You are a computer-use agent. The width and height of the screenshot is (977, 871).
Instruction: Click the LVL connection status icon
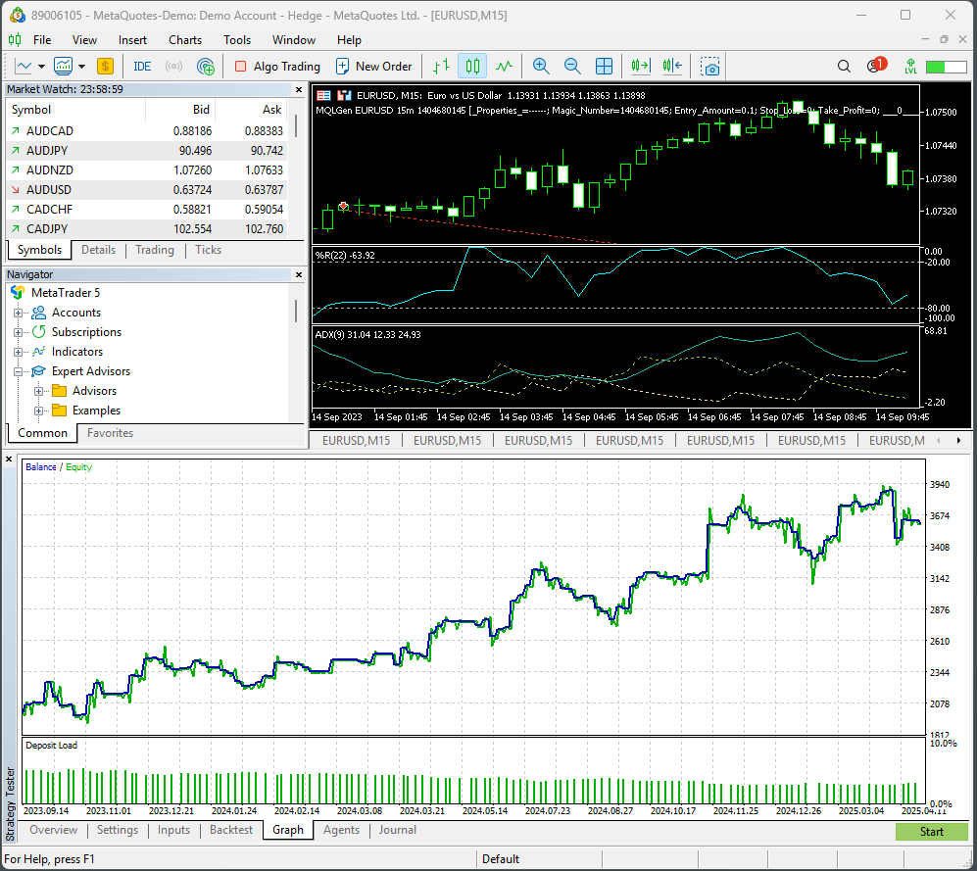tap(911, 66)
